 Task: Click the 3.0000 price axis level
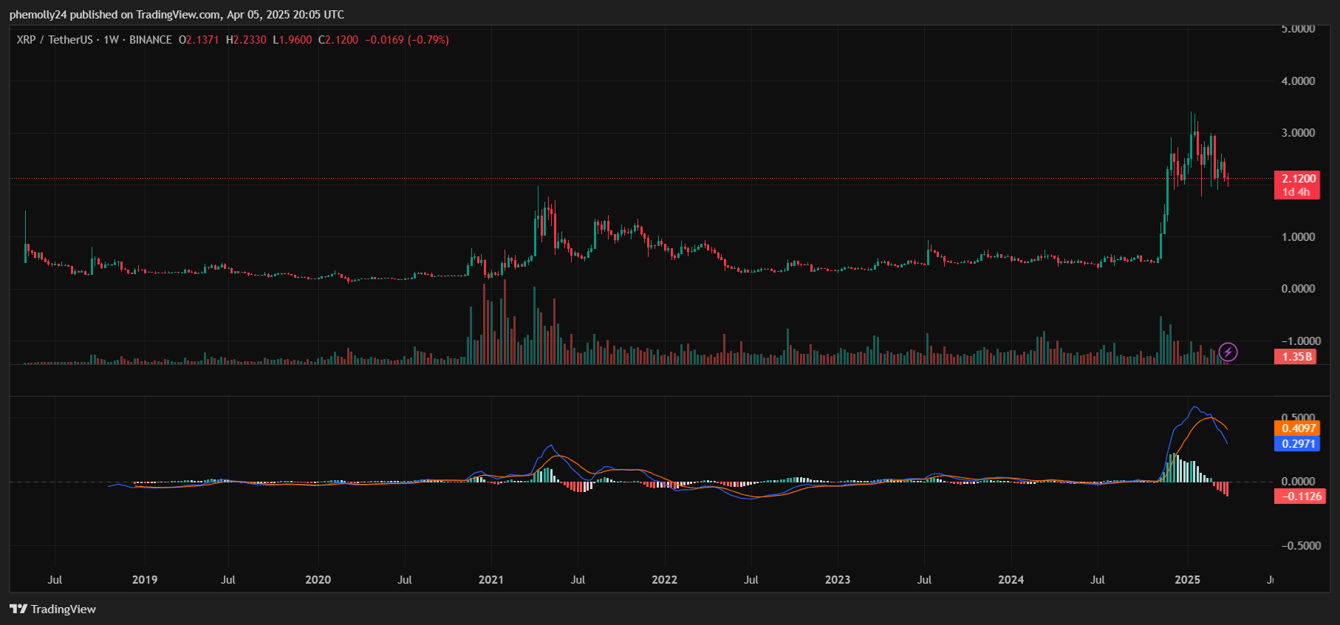1298,133
